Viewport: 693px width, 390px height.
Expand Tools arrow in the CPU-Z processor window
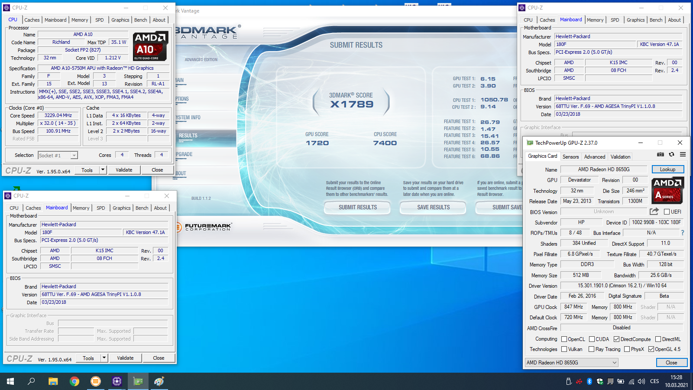103,170
